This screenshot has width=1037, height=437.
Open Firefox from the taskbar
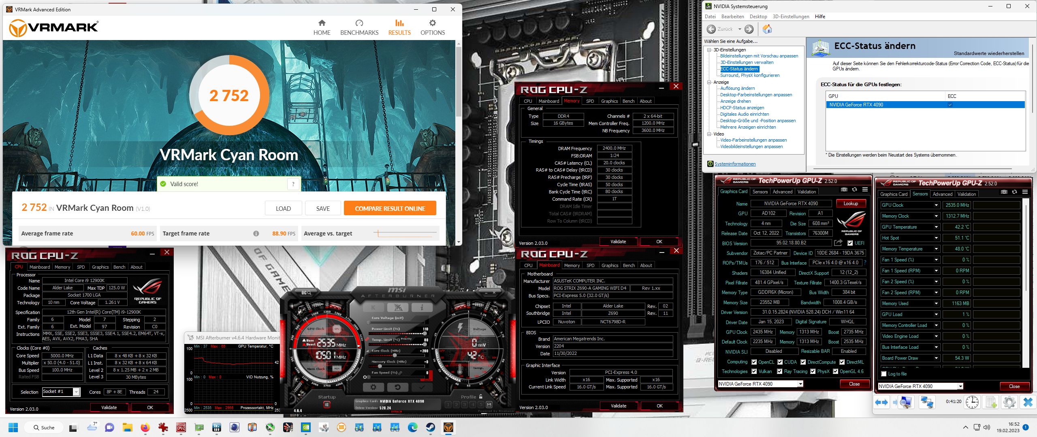click(145, 427)
